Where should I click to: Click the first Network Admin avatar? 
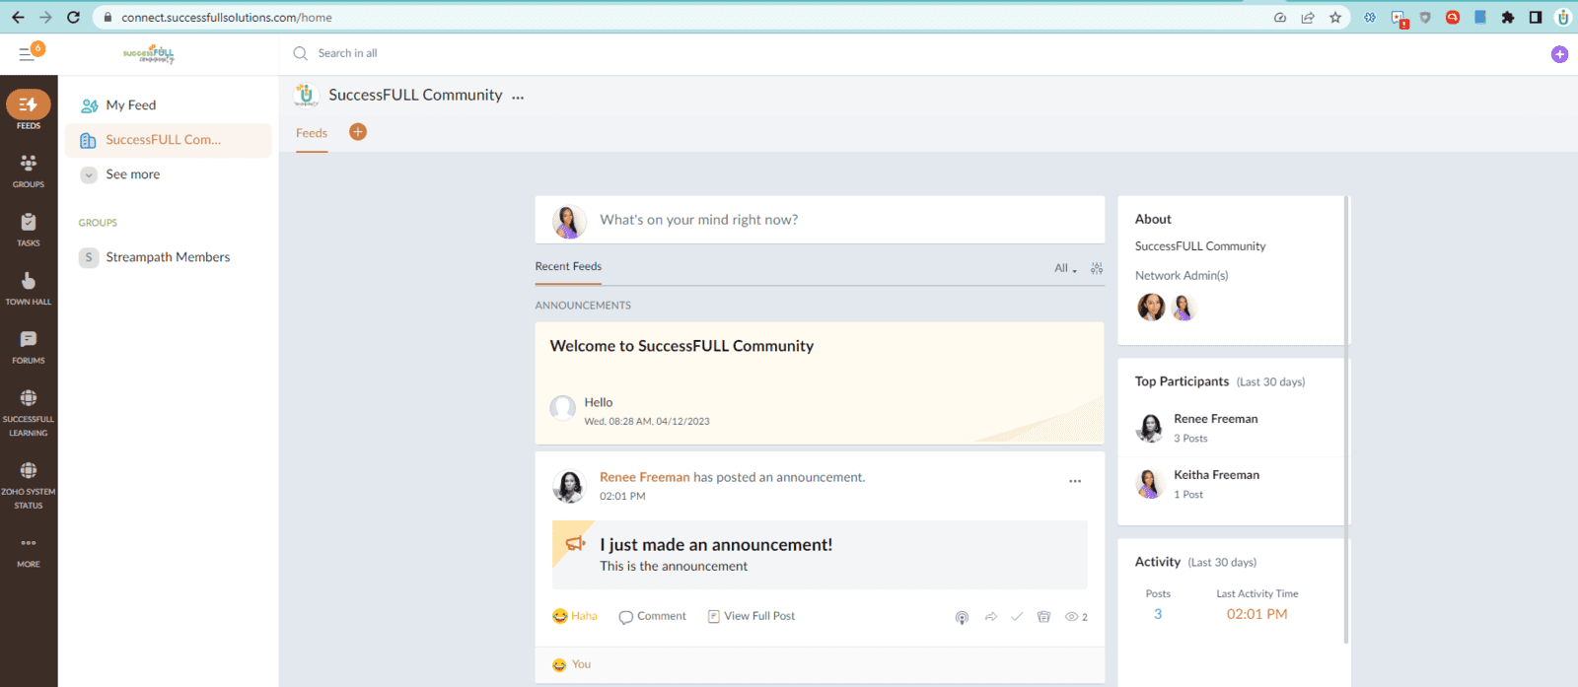(1151, 308)
